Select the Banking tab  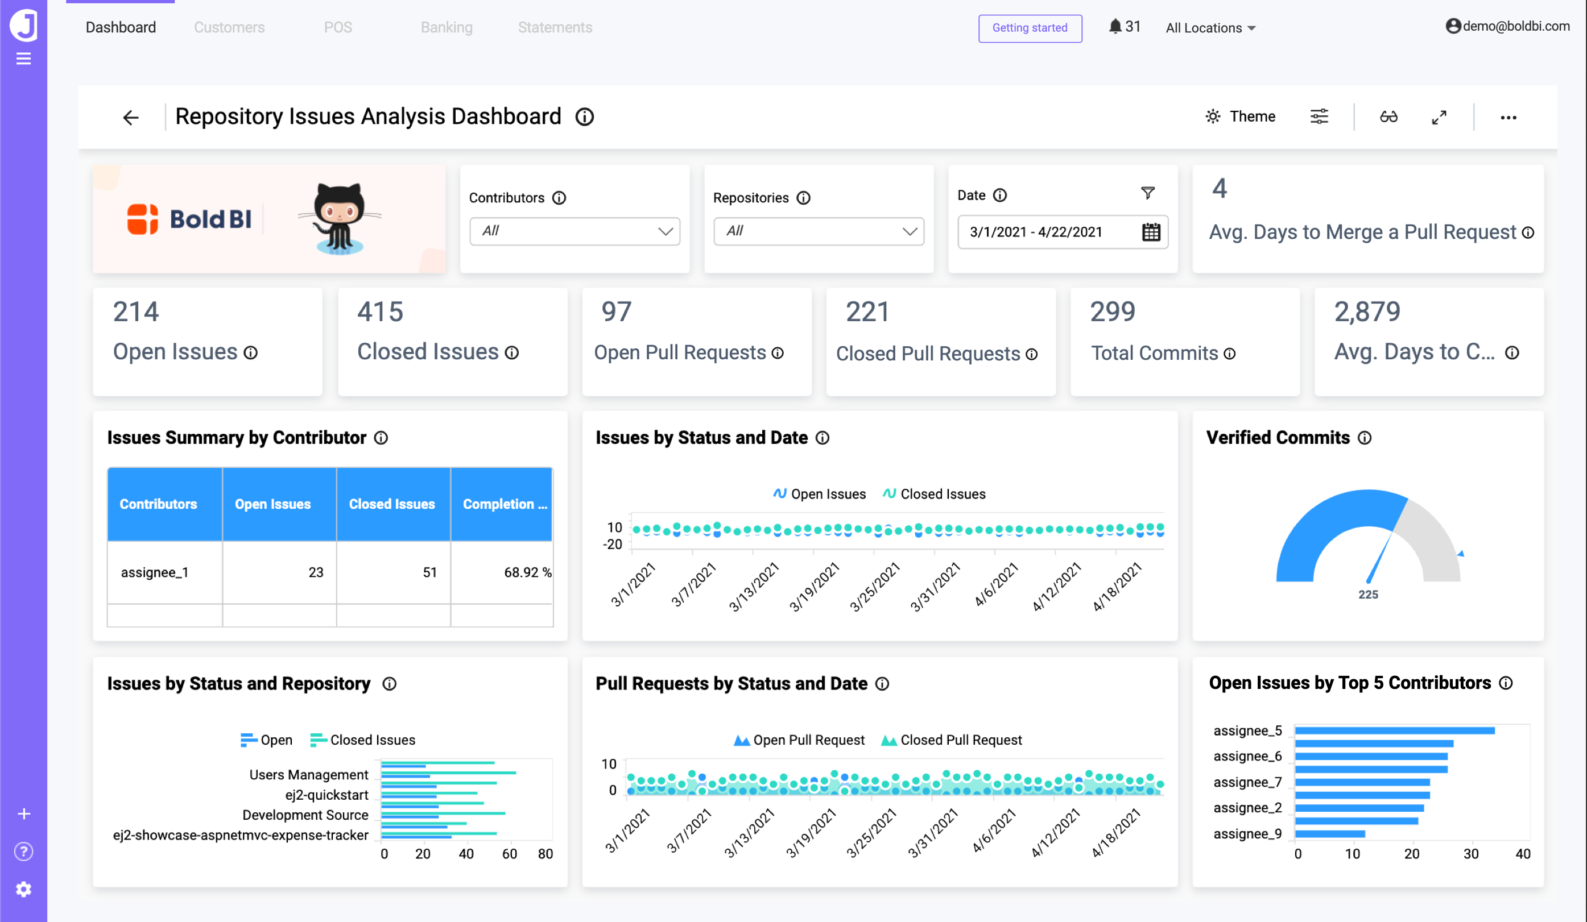[x=446, y=27]
